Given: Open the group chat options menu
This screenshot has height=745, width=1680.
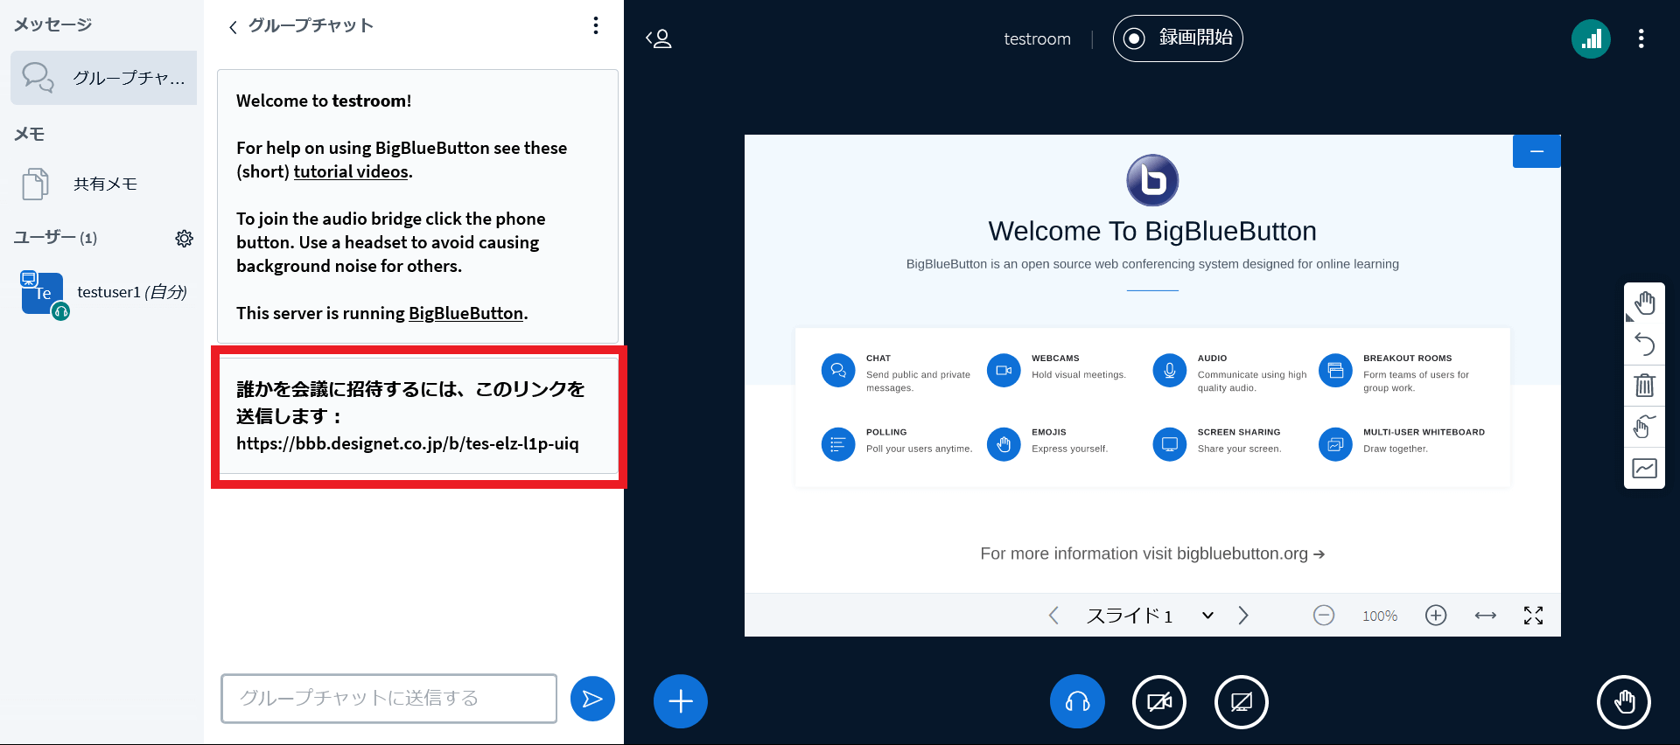Looking at the screenshot, I should (x=596, y=25).
